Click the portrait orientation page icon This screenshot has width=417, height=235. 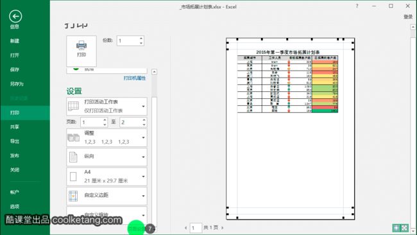(x=73, y=157)
